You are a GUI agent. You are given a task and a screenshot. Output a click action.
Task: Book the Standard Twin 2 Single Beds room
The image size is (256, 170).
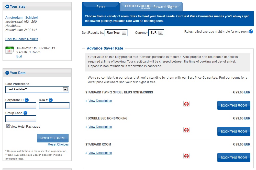coord(234,105)
